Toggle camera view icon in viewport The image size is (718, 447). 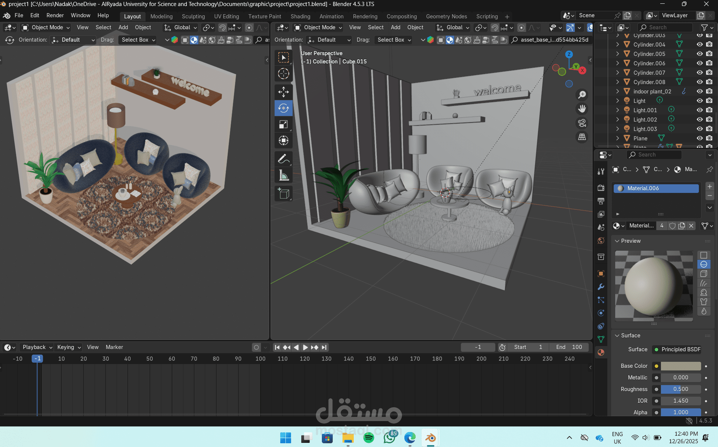tap(582, 123)
